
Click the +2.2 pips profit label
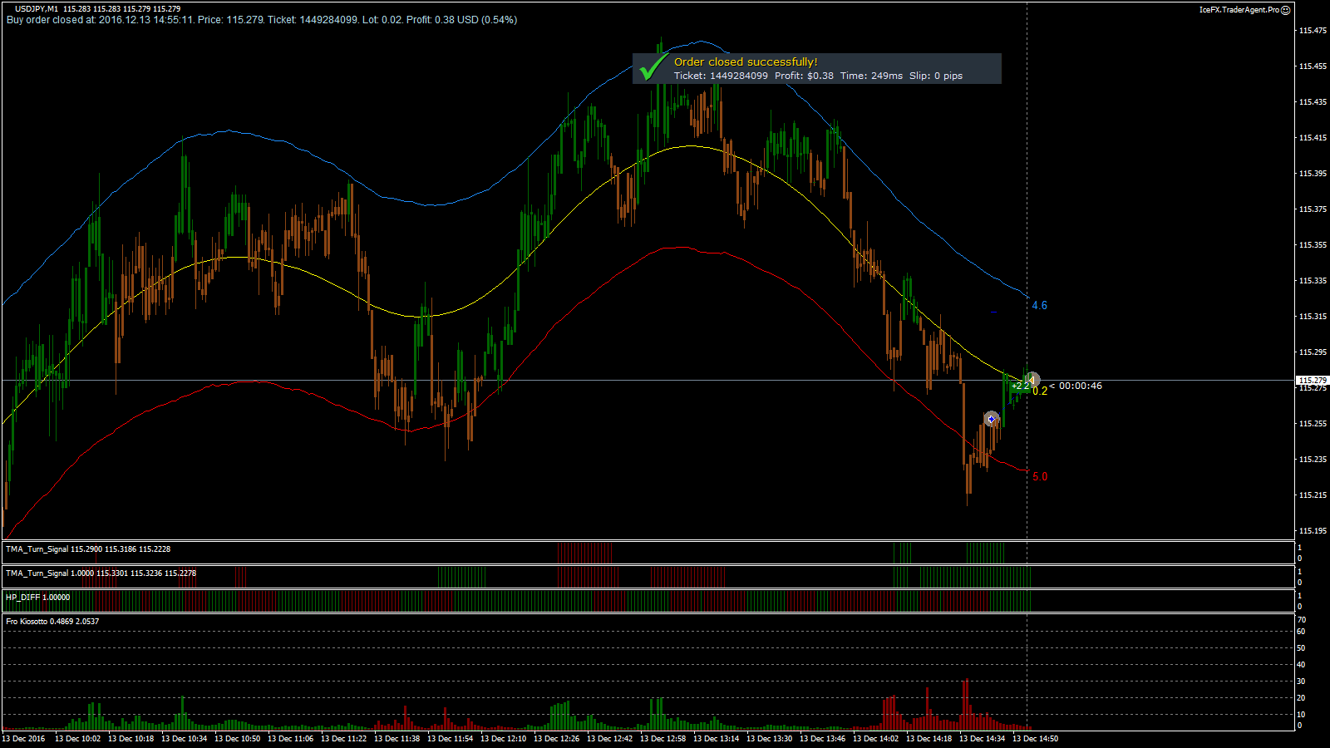1020,386
